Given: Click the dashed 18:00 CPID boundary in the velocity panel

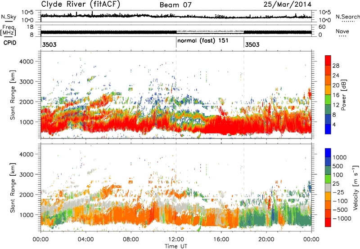Looking at the screenshot, I should [x=244, y=188].
